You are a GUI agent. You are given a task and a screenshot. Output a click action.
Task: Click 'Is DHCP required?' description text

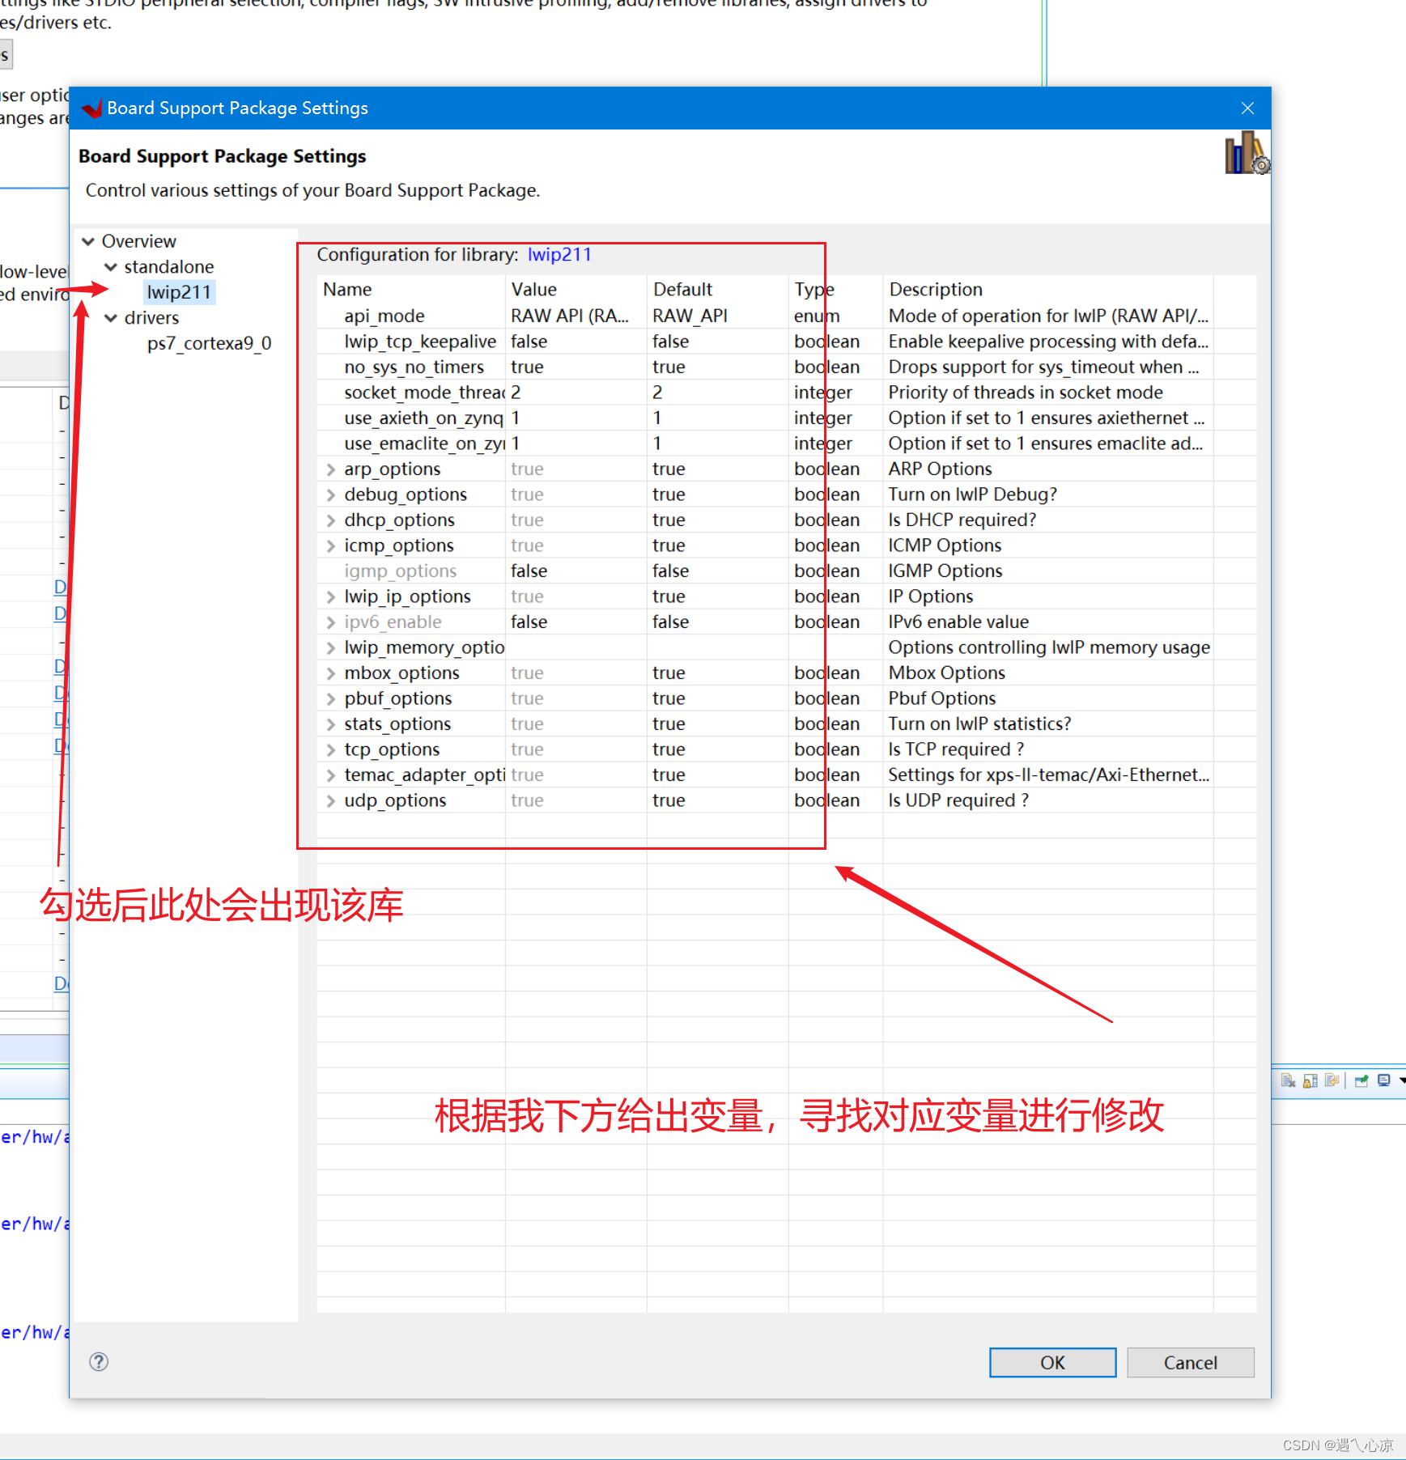click(x=962, y=520)
